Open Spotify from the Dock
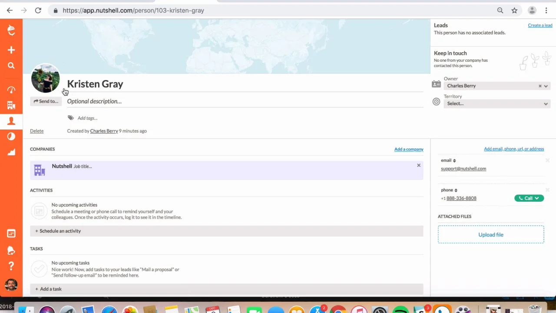556x313 pixels. coord(400,310)
